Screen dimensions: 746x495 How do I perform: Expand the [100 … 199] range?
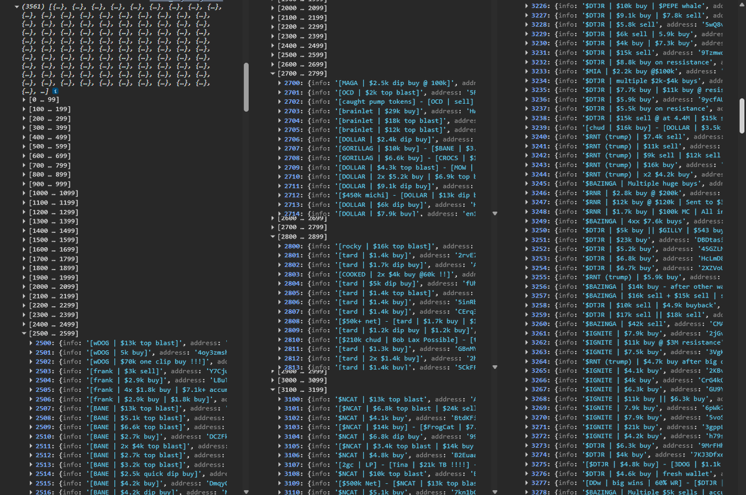24,109
